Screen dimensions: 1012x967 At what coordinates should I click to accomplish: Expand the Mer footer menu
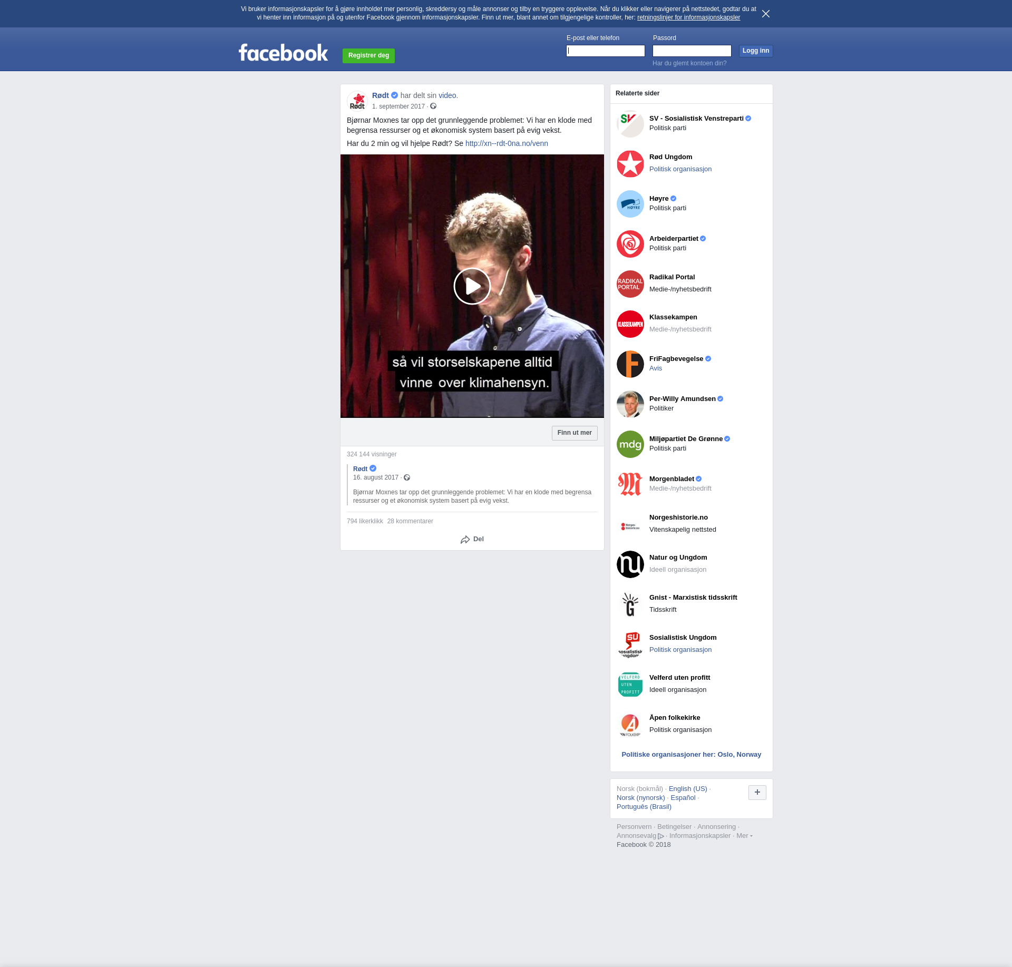click(744, 835)
